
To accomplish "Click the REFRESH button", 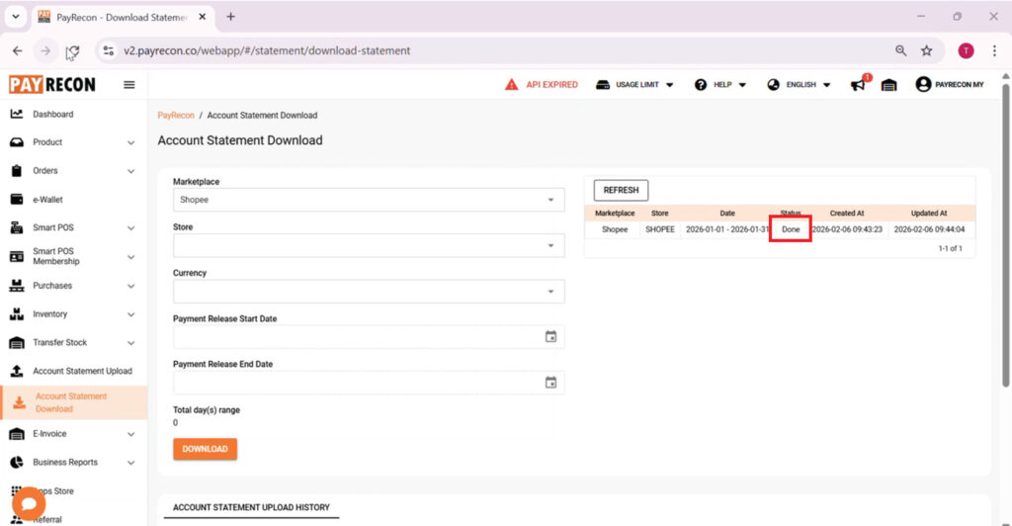I will point(621,191).
